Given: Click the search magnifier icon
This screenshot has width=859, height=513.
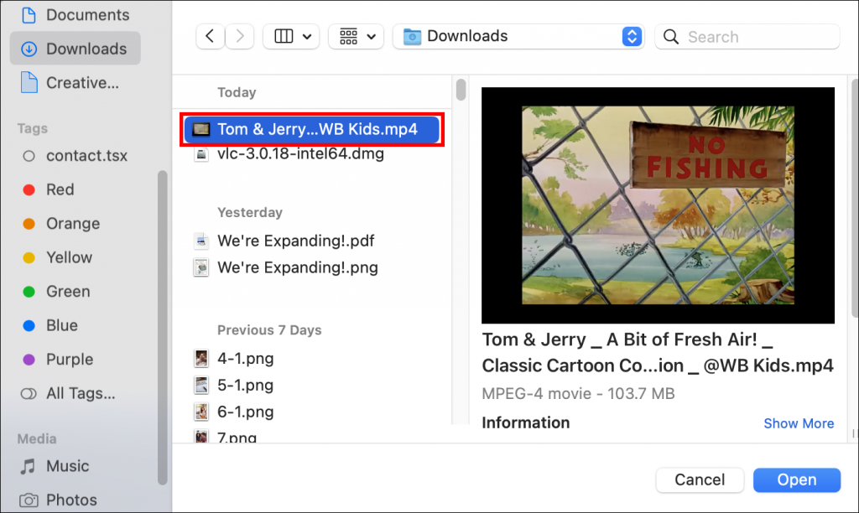Looking at the screenshot, I should [x=670, y=36].
